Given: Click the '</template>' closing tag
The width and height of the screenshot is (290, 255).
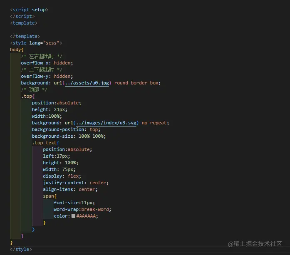Looking at the screenshot, I should tap(25, 36).
